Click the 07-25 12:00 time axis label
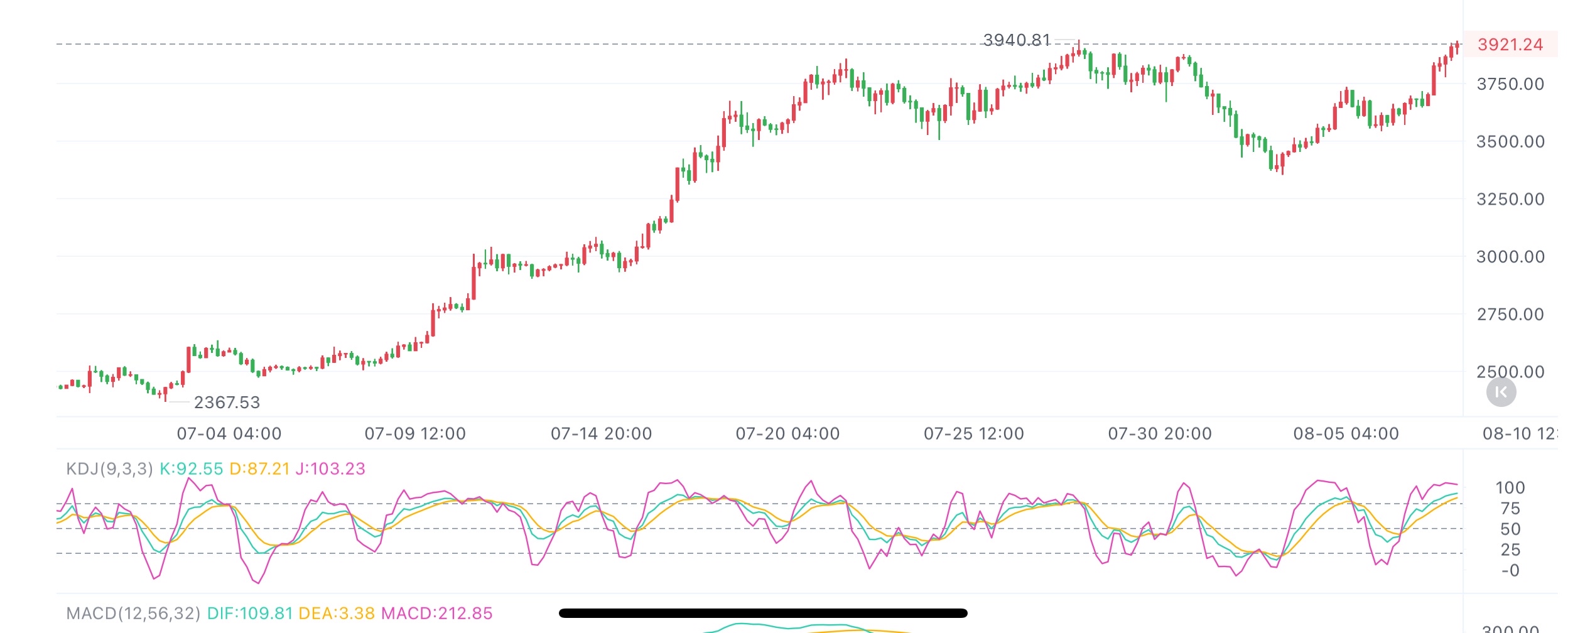 pyautogui.click(x=974, y=434)
